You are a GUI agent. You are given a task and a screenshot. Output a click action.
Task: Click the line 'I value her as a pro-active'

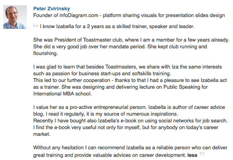(129, 107)
